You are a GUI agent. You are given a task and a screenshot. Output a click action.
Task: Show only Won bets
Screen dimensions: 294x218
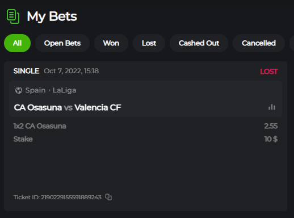click(111, 43)
